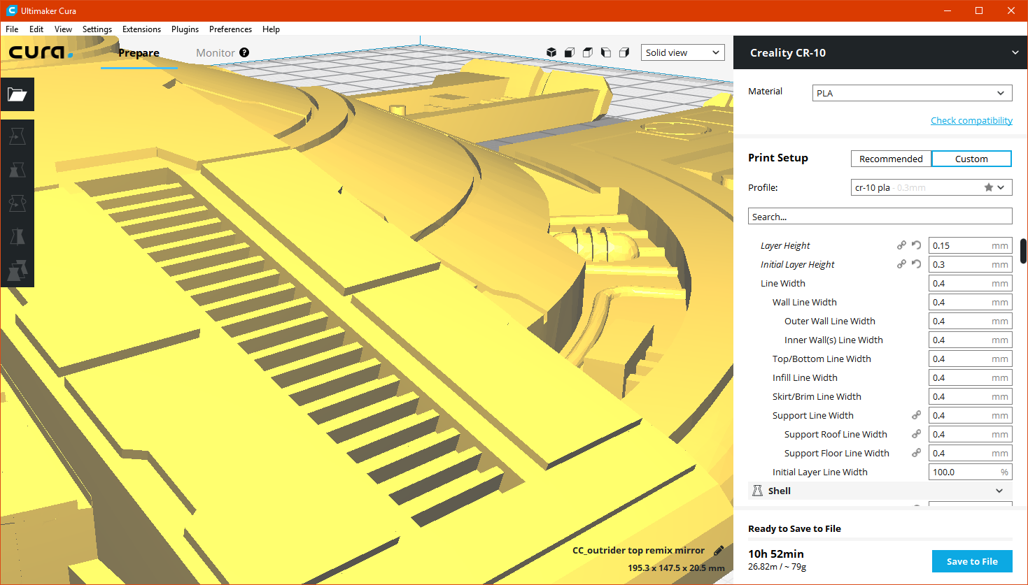The height and width of the screenshot is (585, 1028).
Task: Click the Layer Height value field
Action: point(970,245)
